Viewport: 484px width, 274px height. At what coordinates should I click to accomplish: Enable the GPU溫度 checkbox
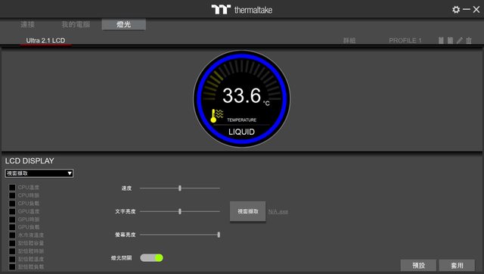coord(12,212)
